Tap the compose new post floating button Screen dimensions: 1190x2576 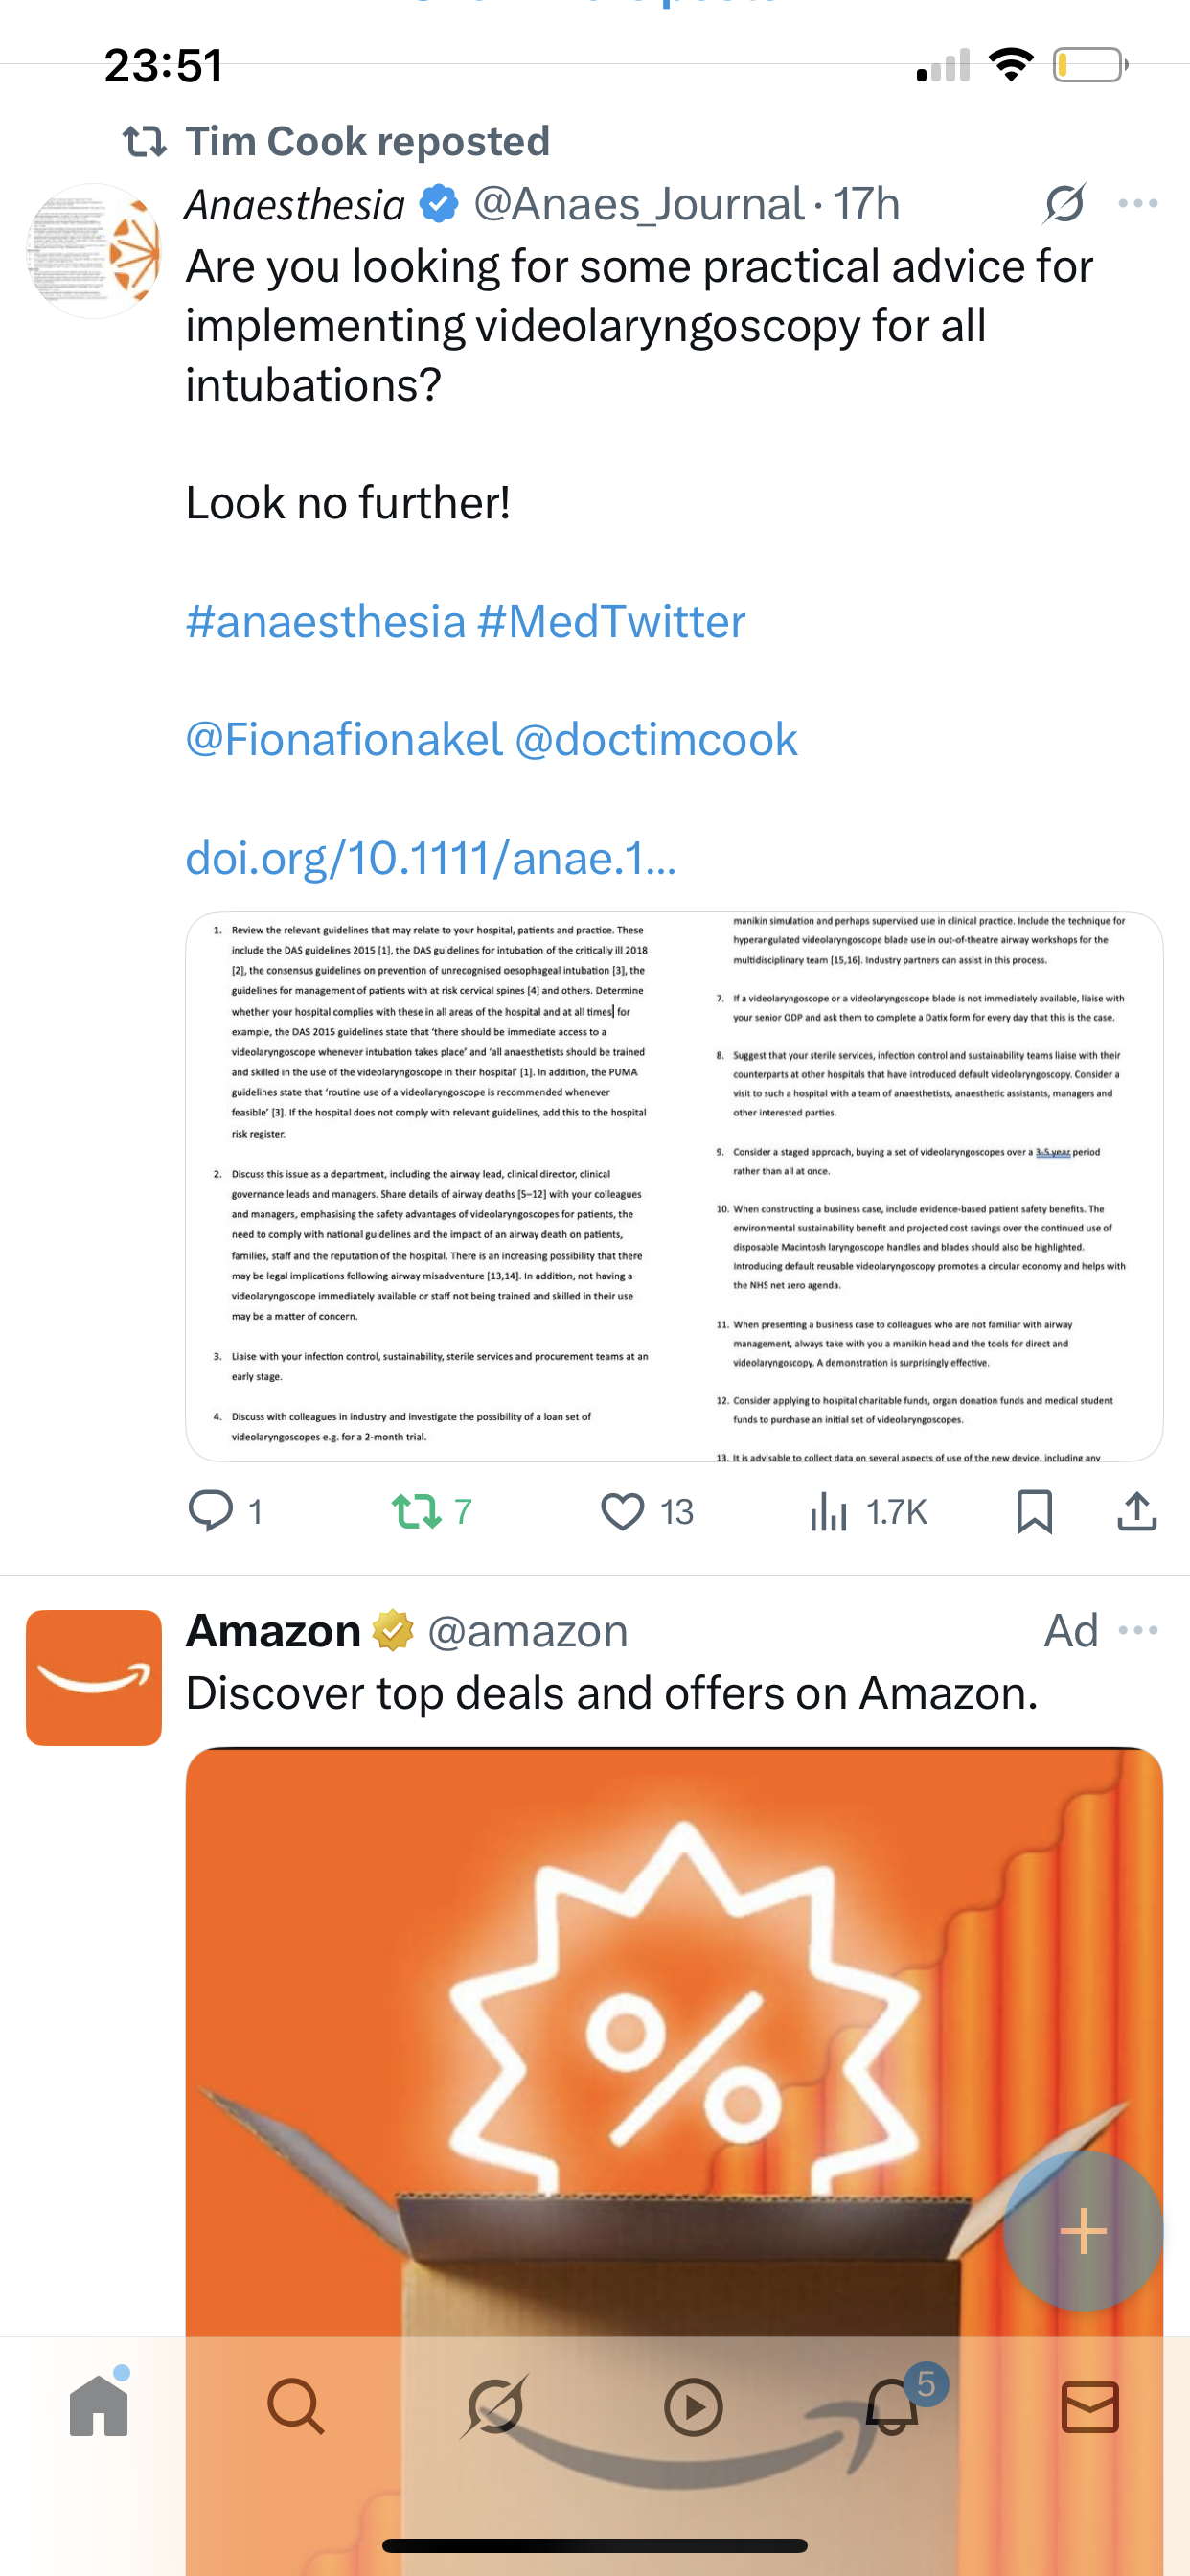coord(1083,2231)
